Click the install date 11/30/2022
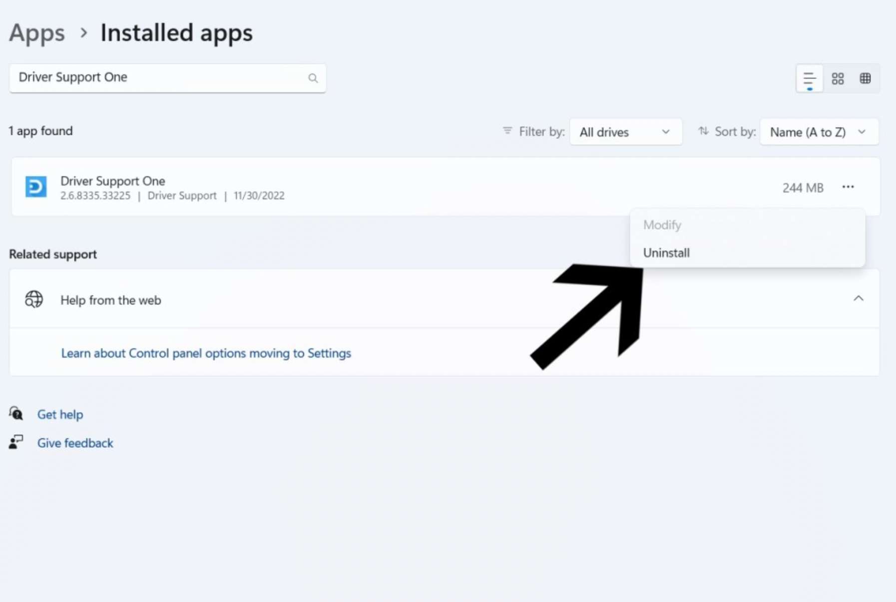The width and height of the screenshot is (896, 602). 259,196
